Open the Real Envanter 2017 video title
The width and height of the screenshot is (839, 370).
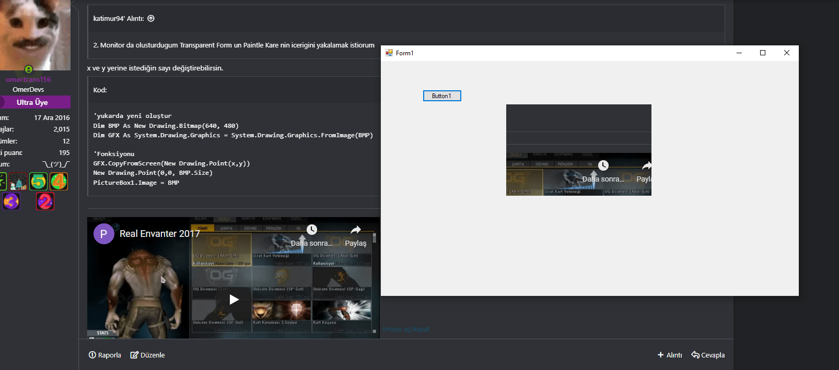click(160, 234)
